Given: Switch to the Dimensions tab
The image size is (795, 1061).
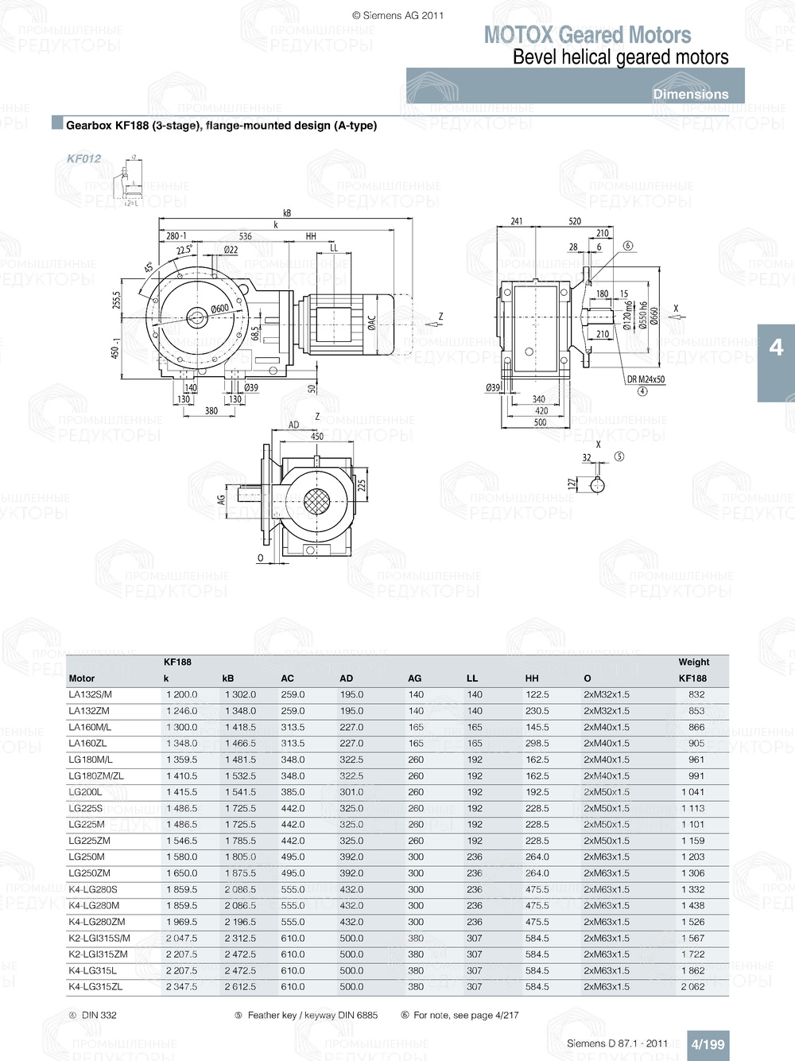Looking at the screenshot, I should 690,93.
